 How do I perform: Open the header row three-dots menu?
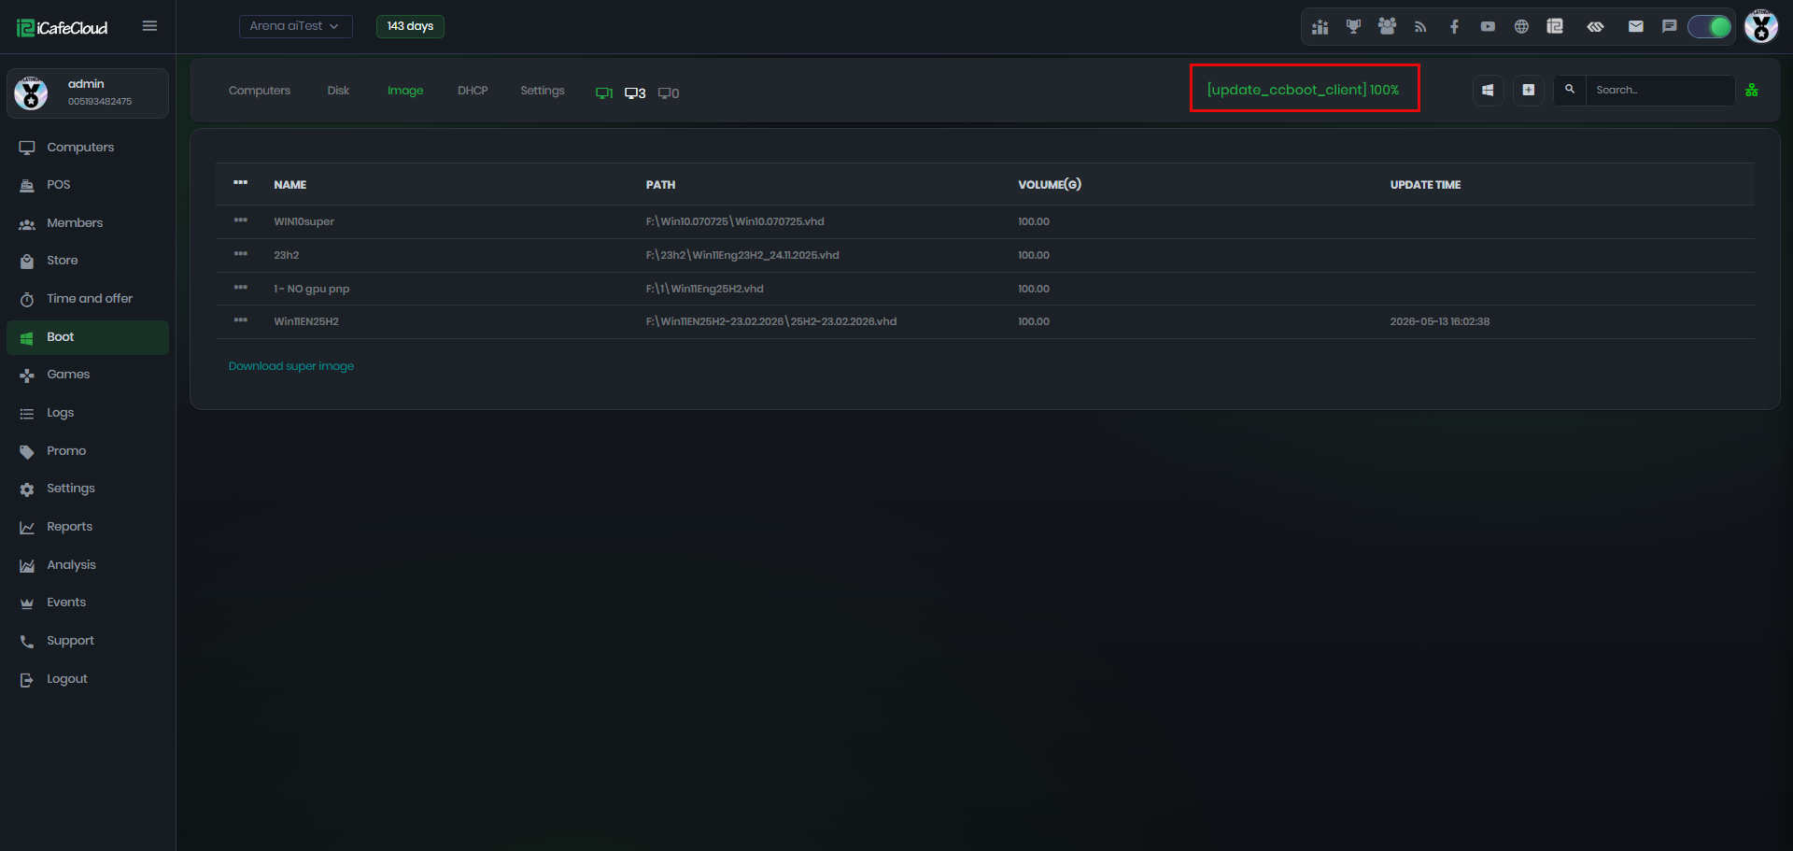pyautogui.click(x=241, y=183)
